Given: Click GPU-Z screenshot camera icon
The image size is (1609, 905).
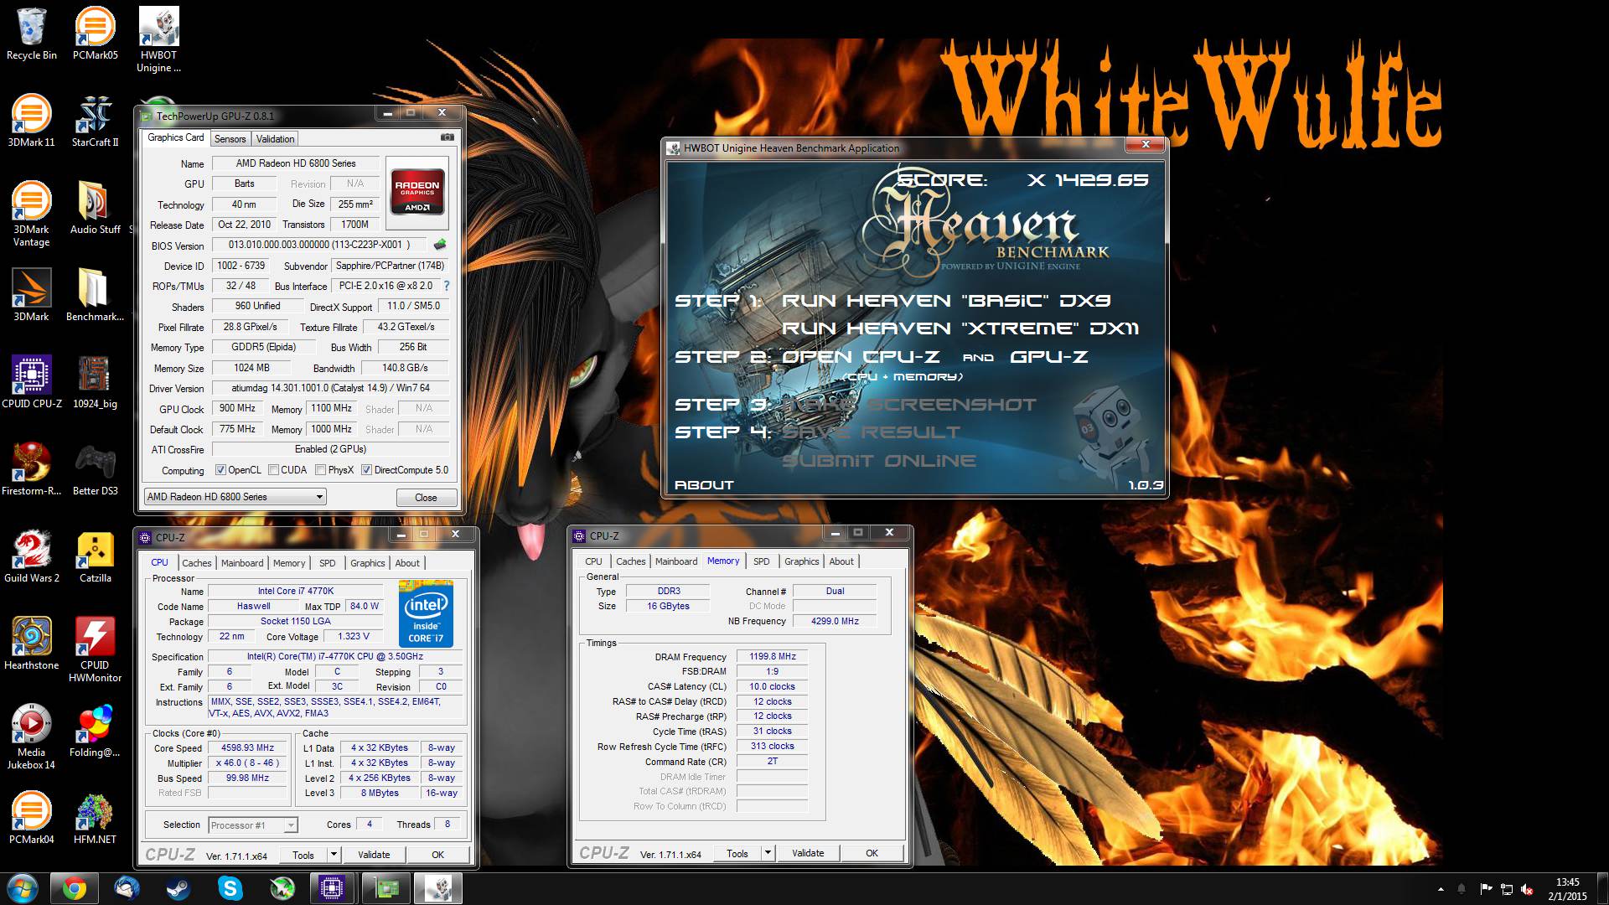Looking at the screenshot, I should [x=448, y=137].
